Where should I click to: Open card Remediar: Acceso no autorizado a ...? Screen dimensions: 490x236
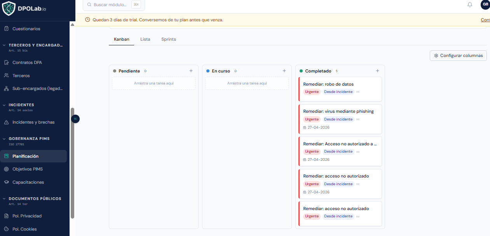point(340,151)
